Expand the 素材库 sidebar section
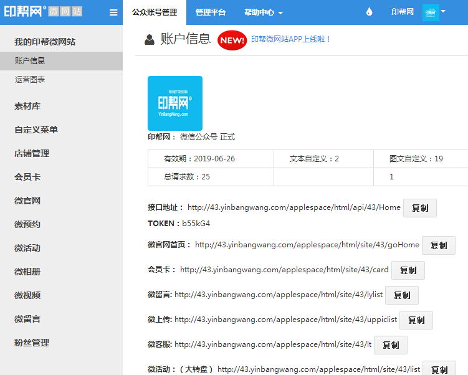The image size is (468, 375). [x=27, y=106]
